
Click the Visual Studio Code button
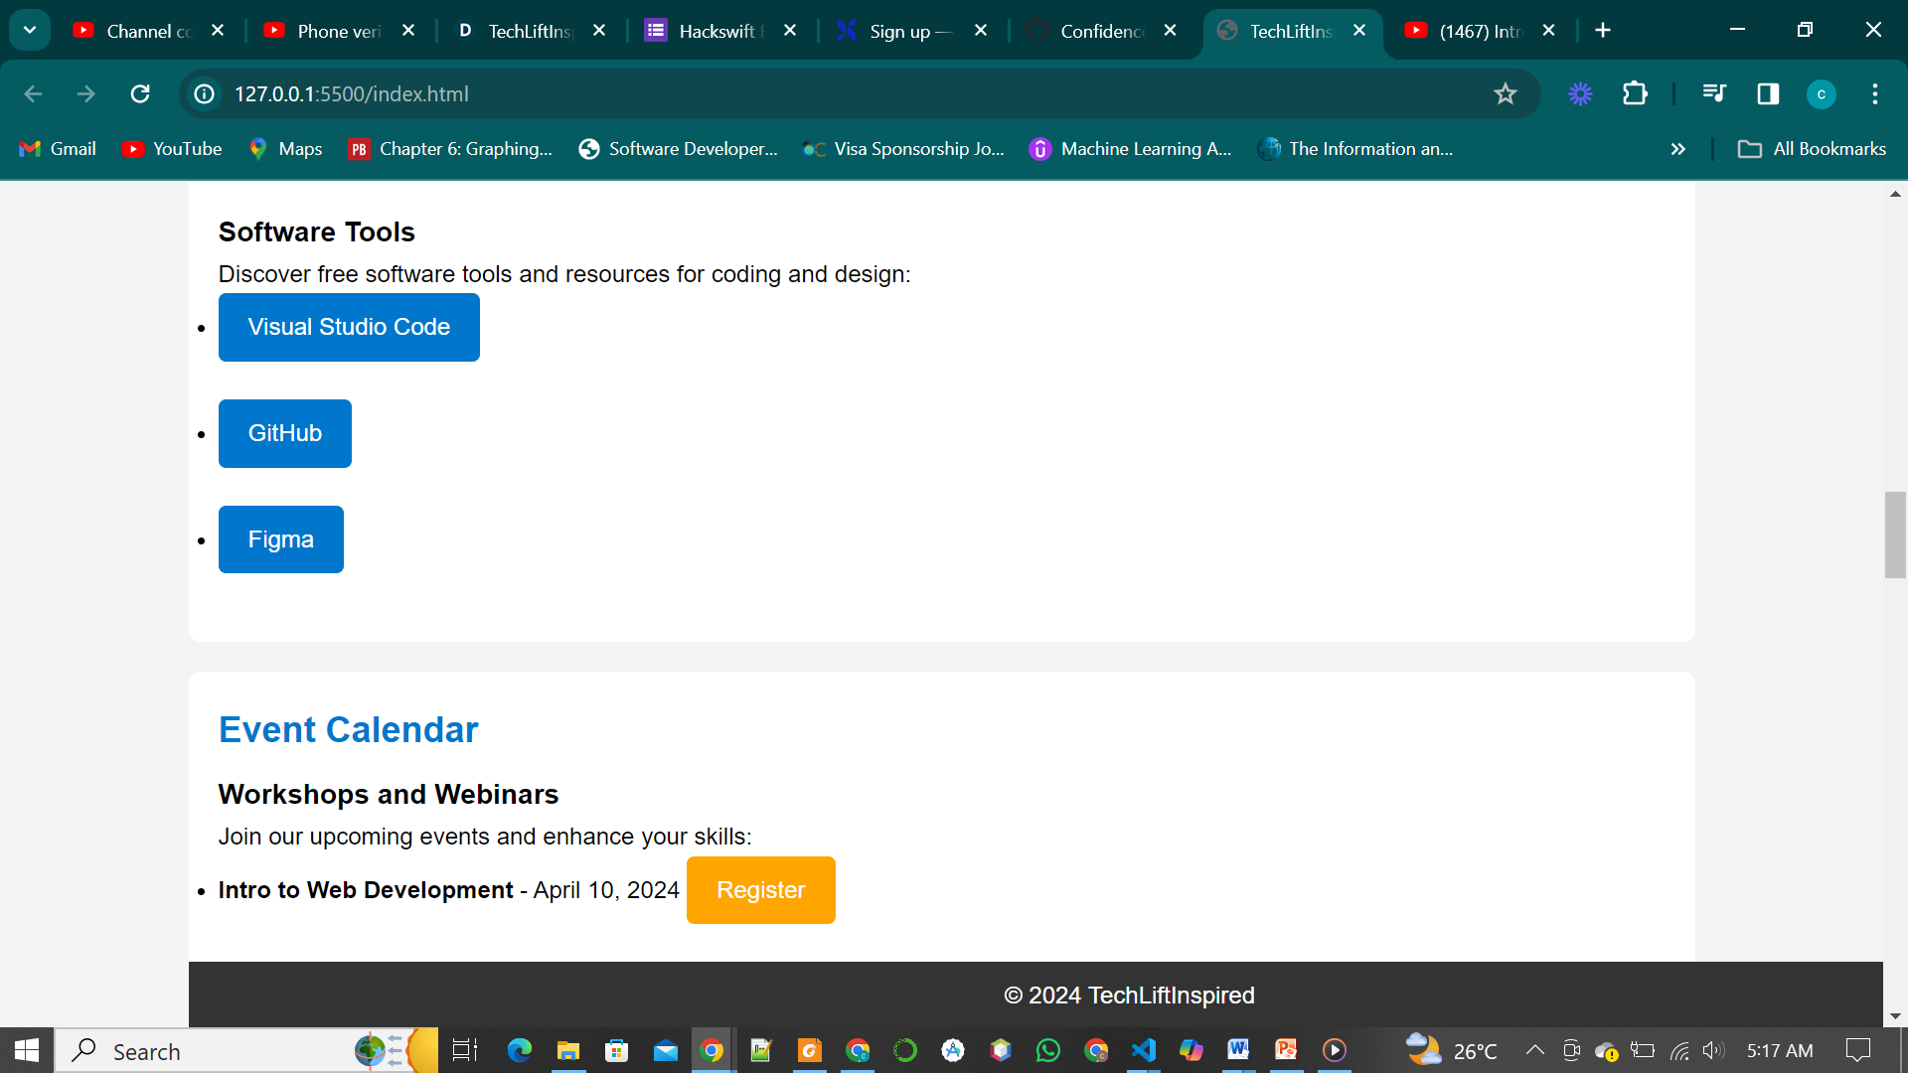click(349, 327)
